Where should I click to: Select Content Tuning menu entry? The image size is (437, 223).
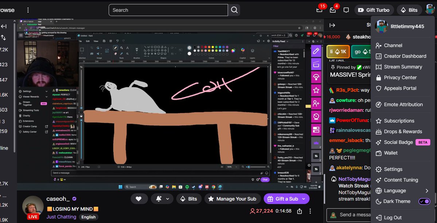click(x=403, y=180)
